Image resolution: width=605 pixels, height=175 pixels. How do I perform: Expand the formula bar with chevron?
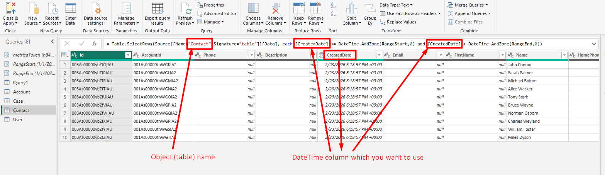click(x=593, y=44)
